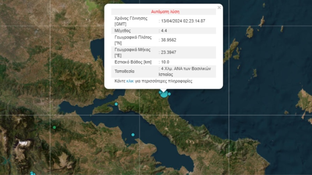Click the 'Γεωγραφικό Μήκος [°E]' label
This screenshot has height=175, width=312.
[132, 52]
